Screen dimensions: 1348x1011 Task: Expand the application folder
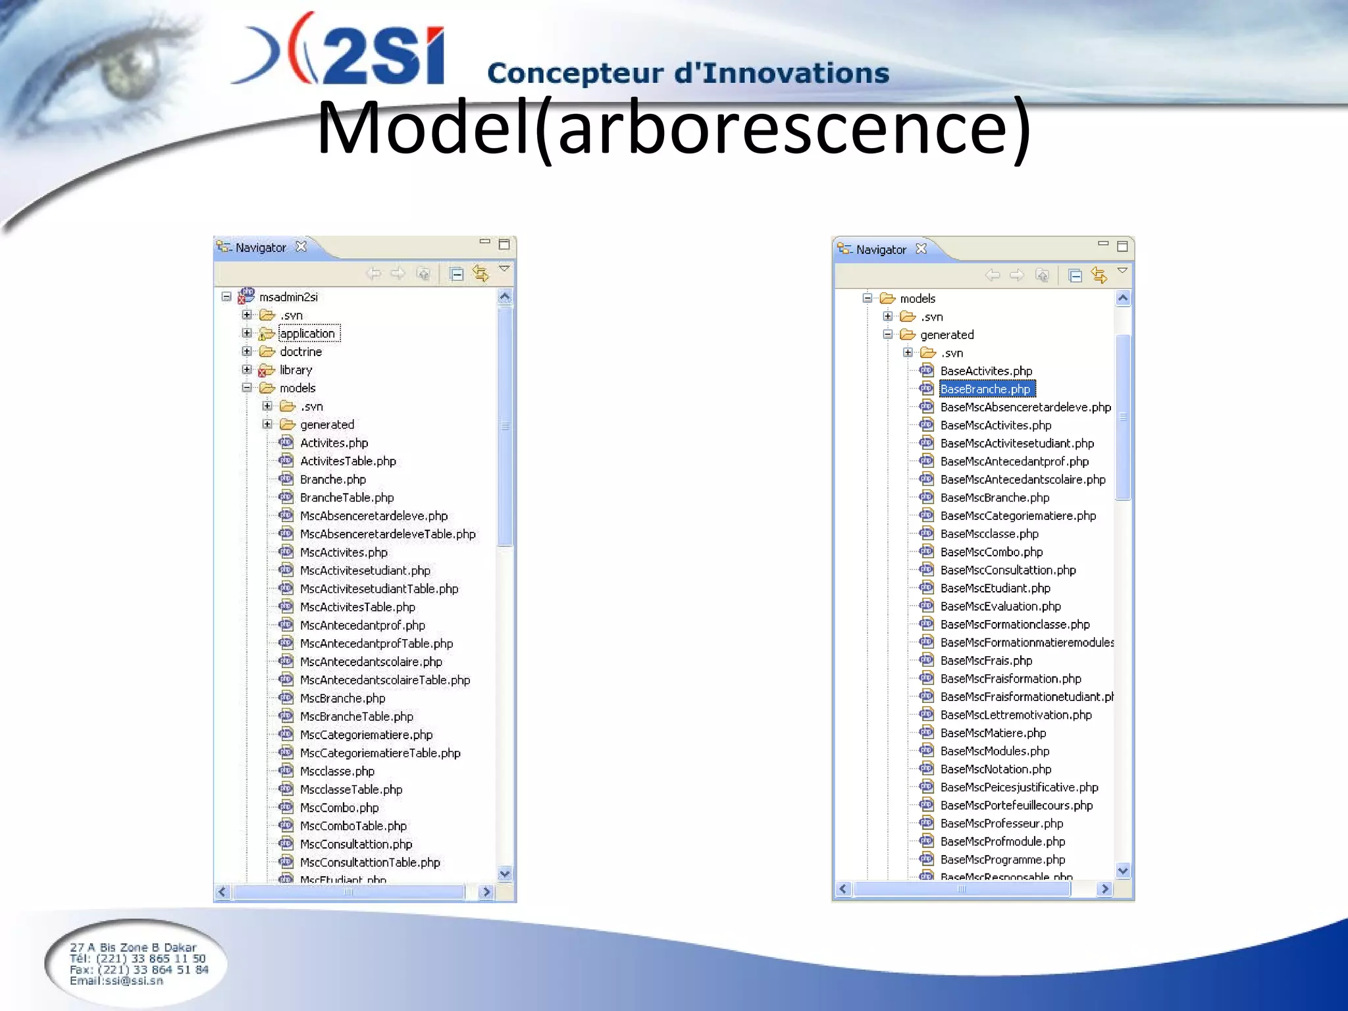(247, 333)
